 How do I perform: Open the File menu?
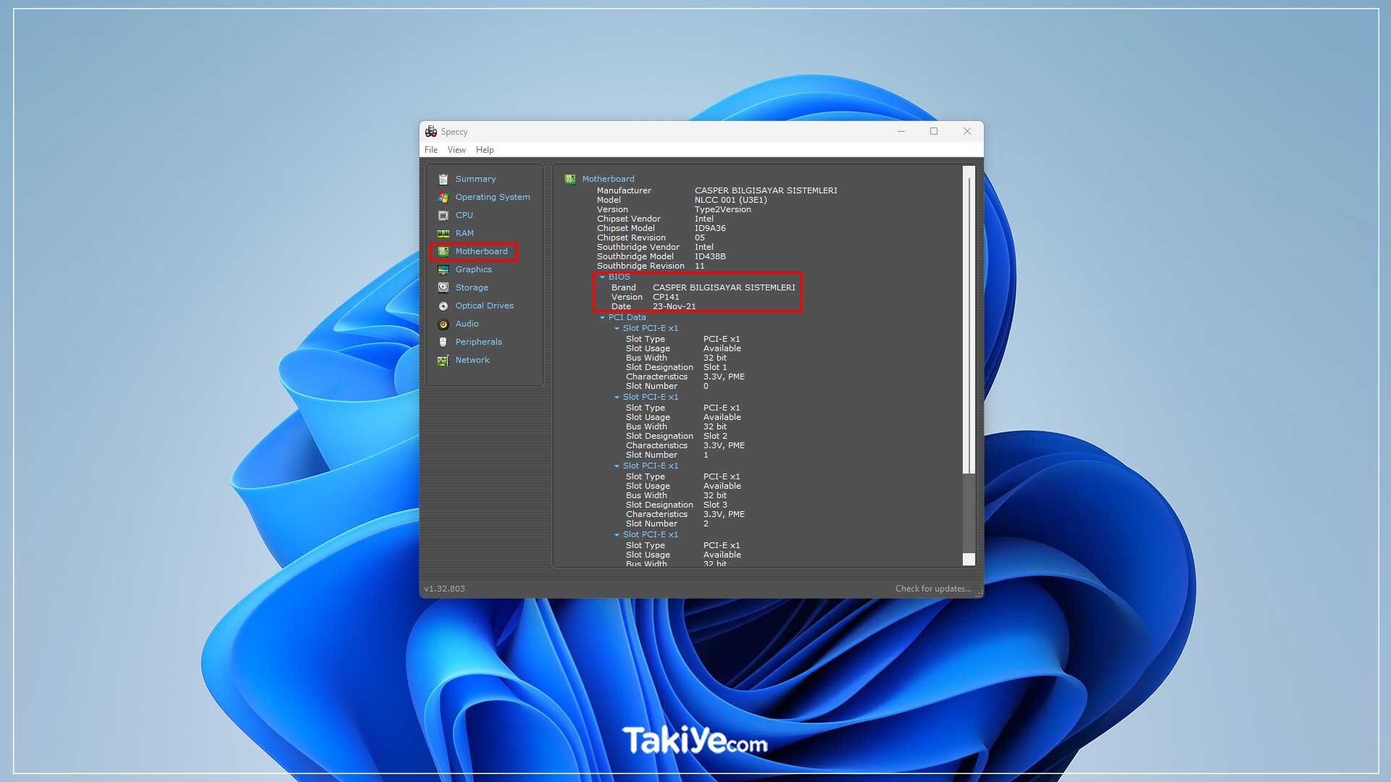tap(431, 150)
